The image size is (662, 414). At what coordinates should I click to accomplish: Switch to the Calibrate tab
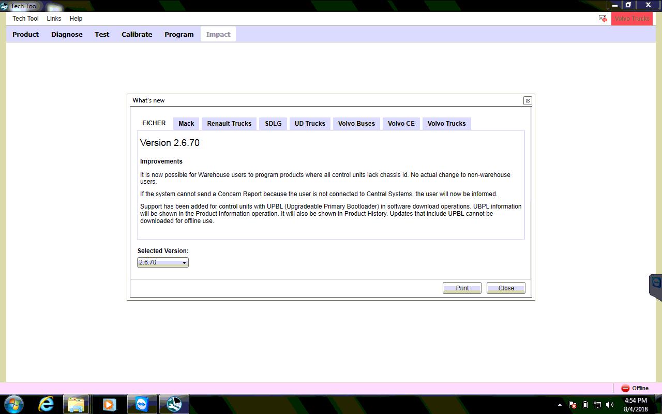pyautogui.click(x=137, y=34)
